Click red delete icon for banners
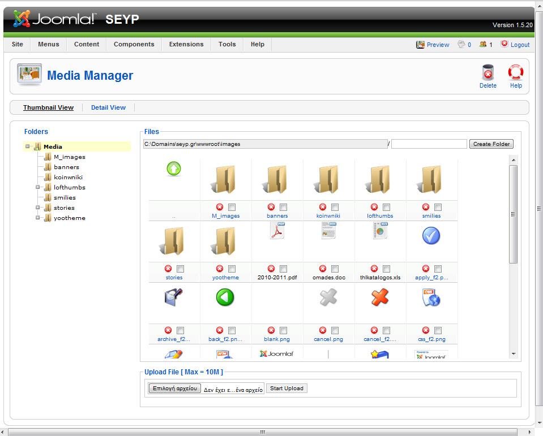 click(271, 207)
